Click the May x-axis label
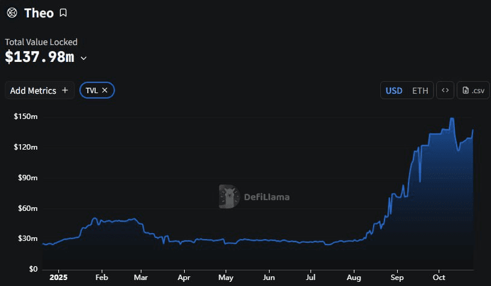Image resolution: width=491 pixels, height=286 pixels. (x=226, y=278)
